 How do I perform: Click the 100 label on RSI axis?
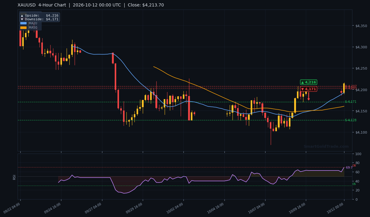point(358,154)
